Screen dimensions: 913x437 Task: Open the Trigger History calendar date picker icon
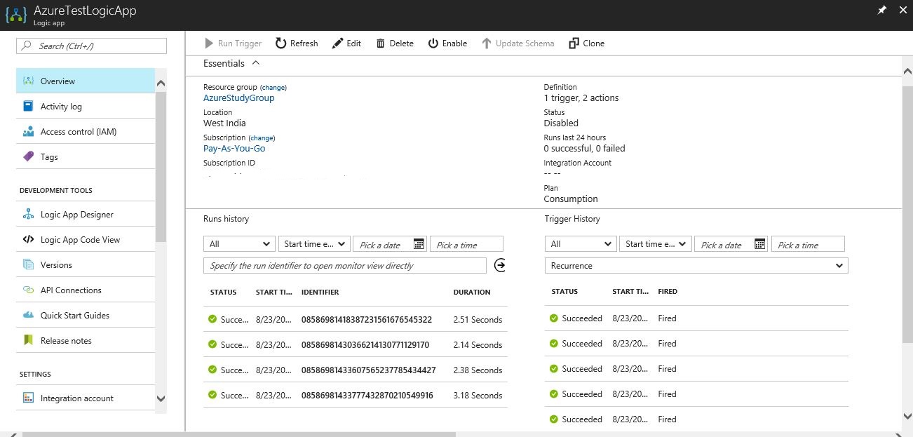coord(760,244)
